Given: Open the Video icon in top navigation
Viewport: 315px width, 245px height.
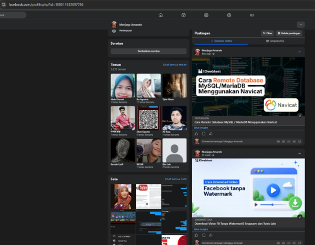Looking at the screenshot, I should click(x=183, y=15).
